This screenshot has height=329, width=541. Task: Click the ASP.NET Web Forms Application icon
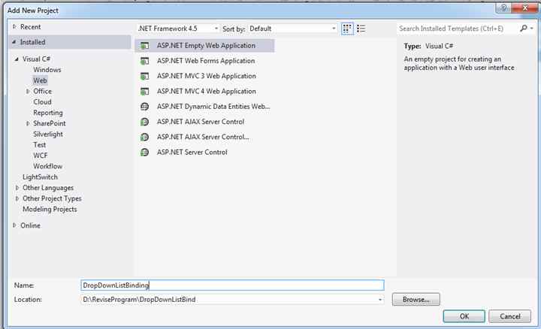pyautogui.click(x=144, y=61)
